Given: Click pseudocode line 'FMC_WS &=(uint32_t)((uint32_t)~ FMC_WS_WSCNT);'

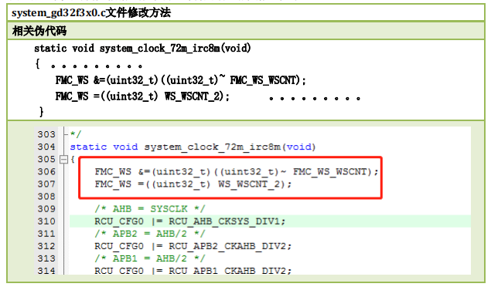Looking at the screenshot, I should click(x=181, y=80).
